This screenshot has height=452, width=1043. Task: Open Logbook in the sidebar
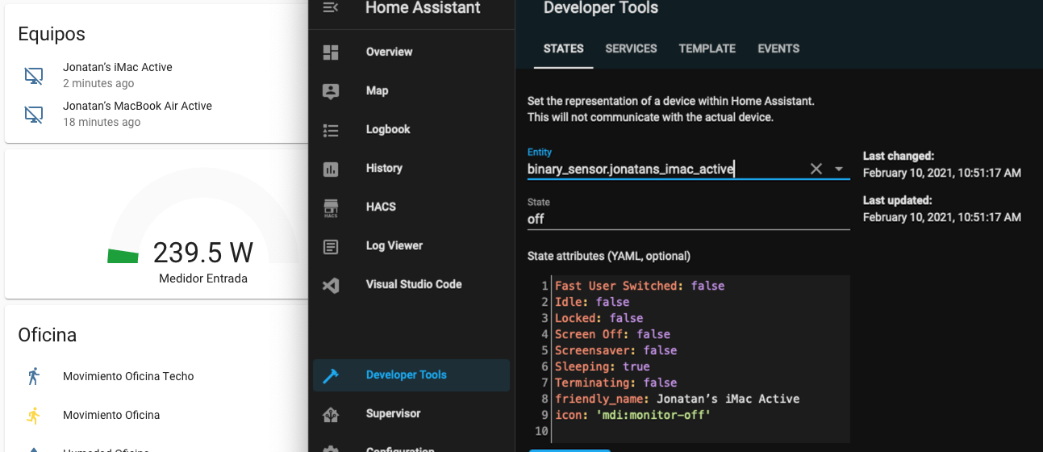tap(411, 129)
